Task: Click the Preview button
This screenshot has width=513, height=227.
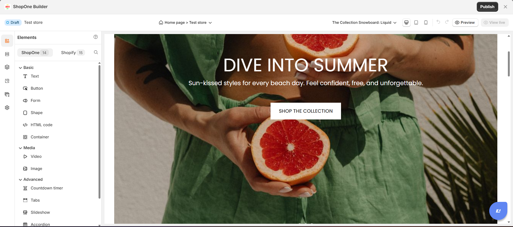Action: pyautogui.click(x=465, y=22)
